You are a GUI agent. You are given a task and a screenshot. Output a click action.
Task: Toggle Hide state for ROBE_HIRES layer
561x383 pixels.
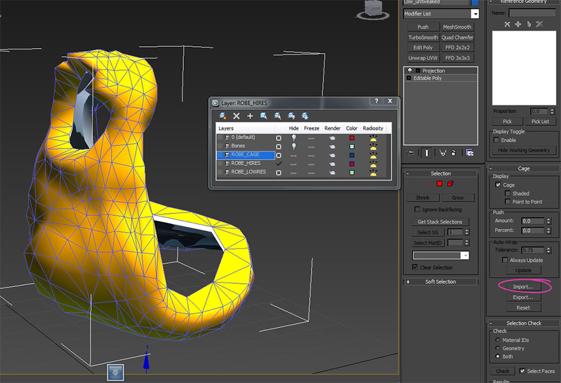click(x=294, y=164)
